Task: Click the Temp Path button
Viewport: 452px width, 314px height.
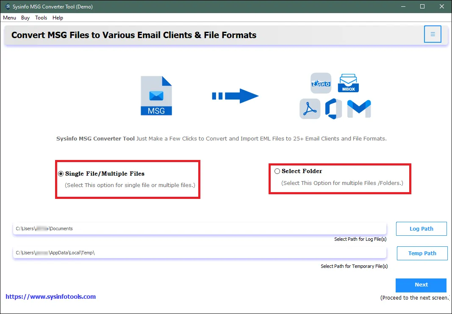Action: [x=422, y=253]
